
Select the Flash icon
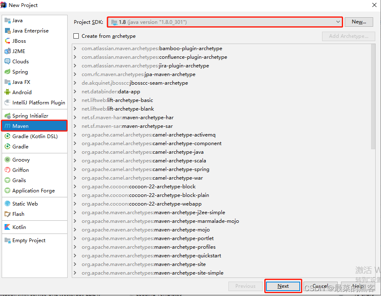[7, 214]
